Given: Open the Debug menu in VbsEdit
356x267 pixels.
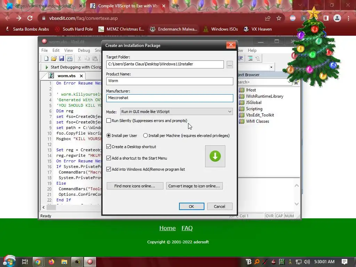Looking at the screenshot, I should pos(84,50).
